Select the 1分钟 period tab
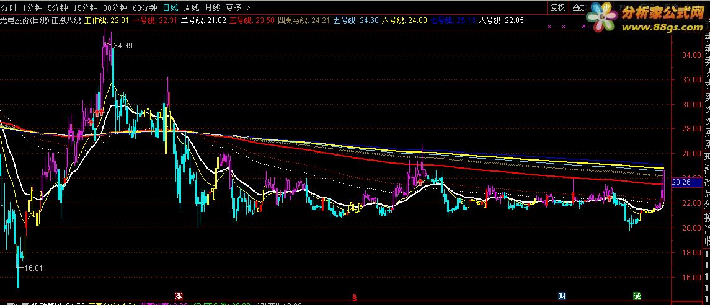The width and height of the screenshot is (710, 305). pos(32,7)
